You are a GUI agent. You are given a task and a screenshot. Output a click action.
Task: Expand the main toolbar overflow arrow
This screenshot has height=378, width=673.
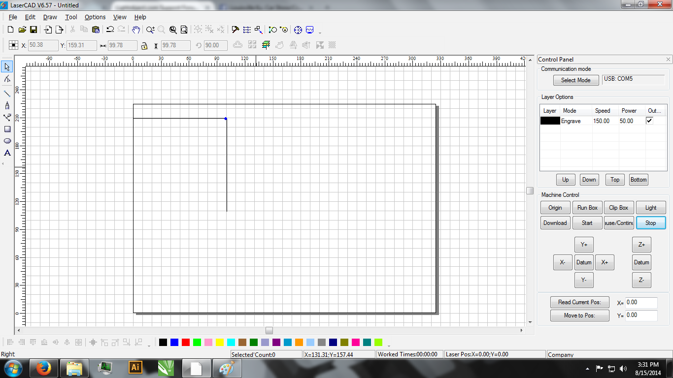(x=320, y=33)
